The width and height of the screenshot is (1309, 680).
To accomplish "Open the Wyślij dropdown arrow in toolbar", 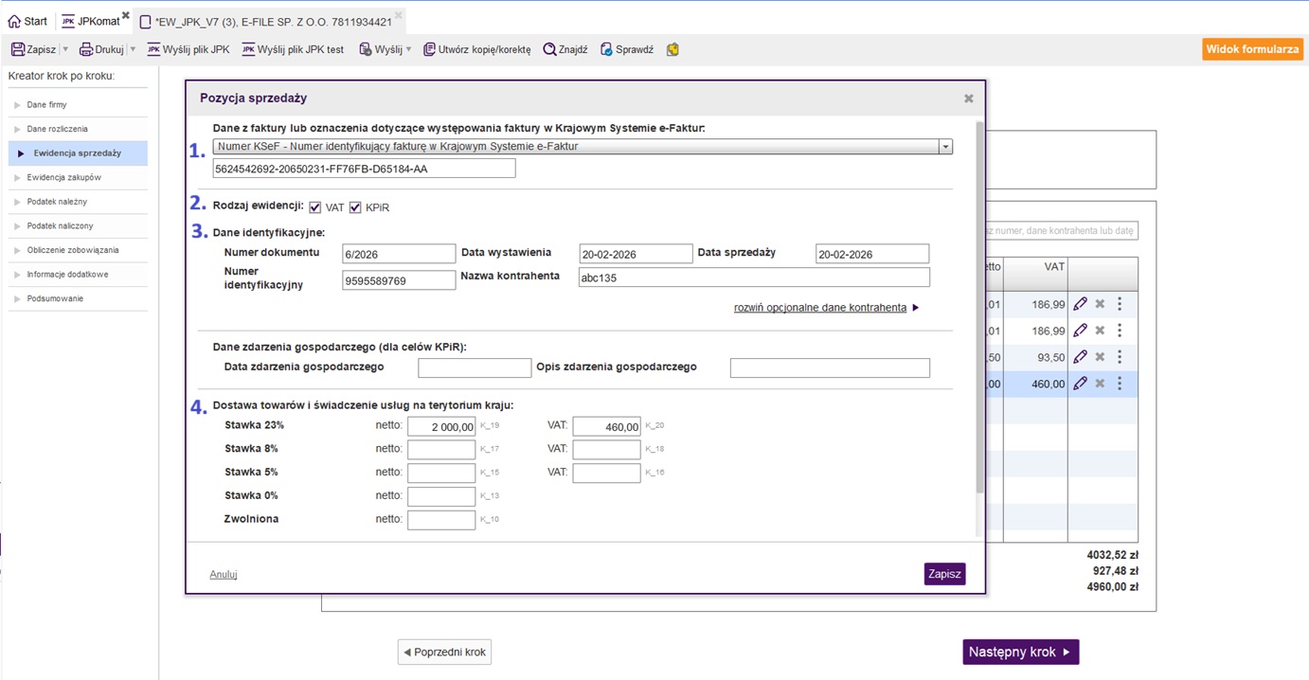I will coord(408,49).
